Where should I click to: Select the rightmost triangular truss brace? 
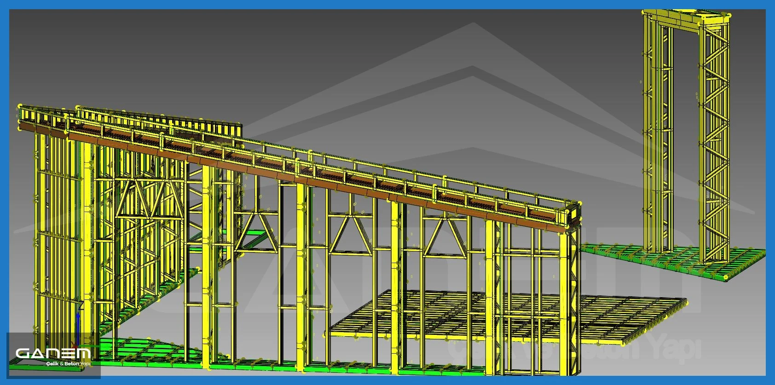444,236
